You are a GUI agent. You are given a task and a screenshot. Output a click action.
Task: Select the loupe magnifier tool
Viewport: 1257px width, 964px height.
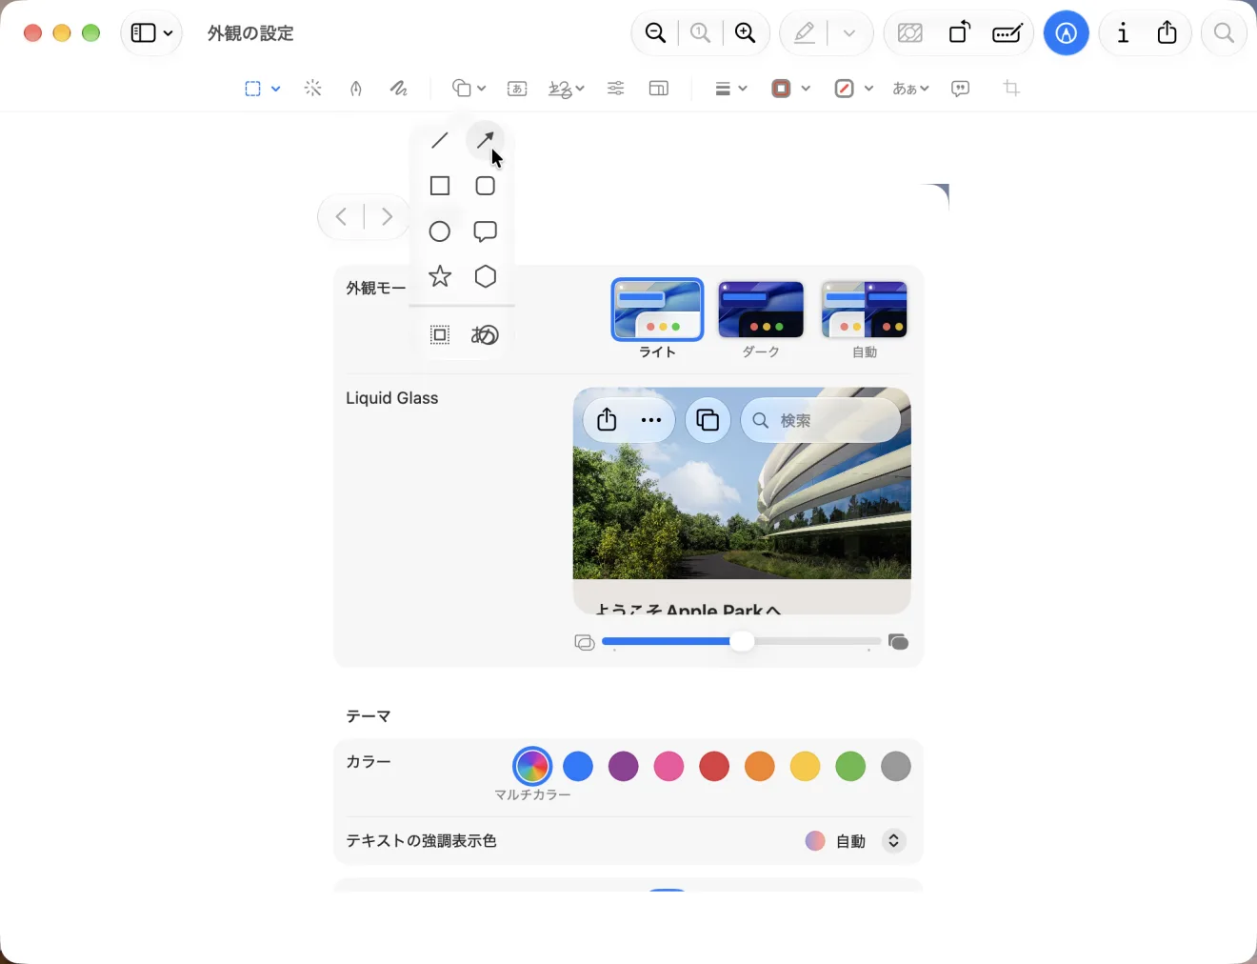tap(485, 334)
